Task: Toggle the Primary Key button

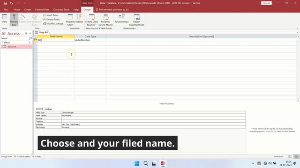Action: tap(14, 20)
